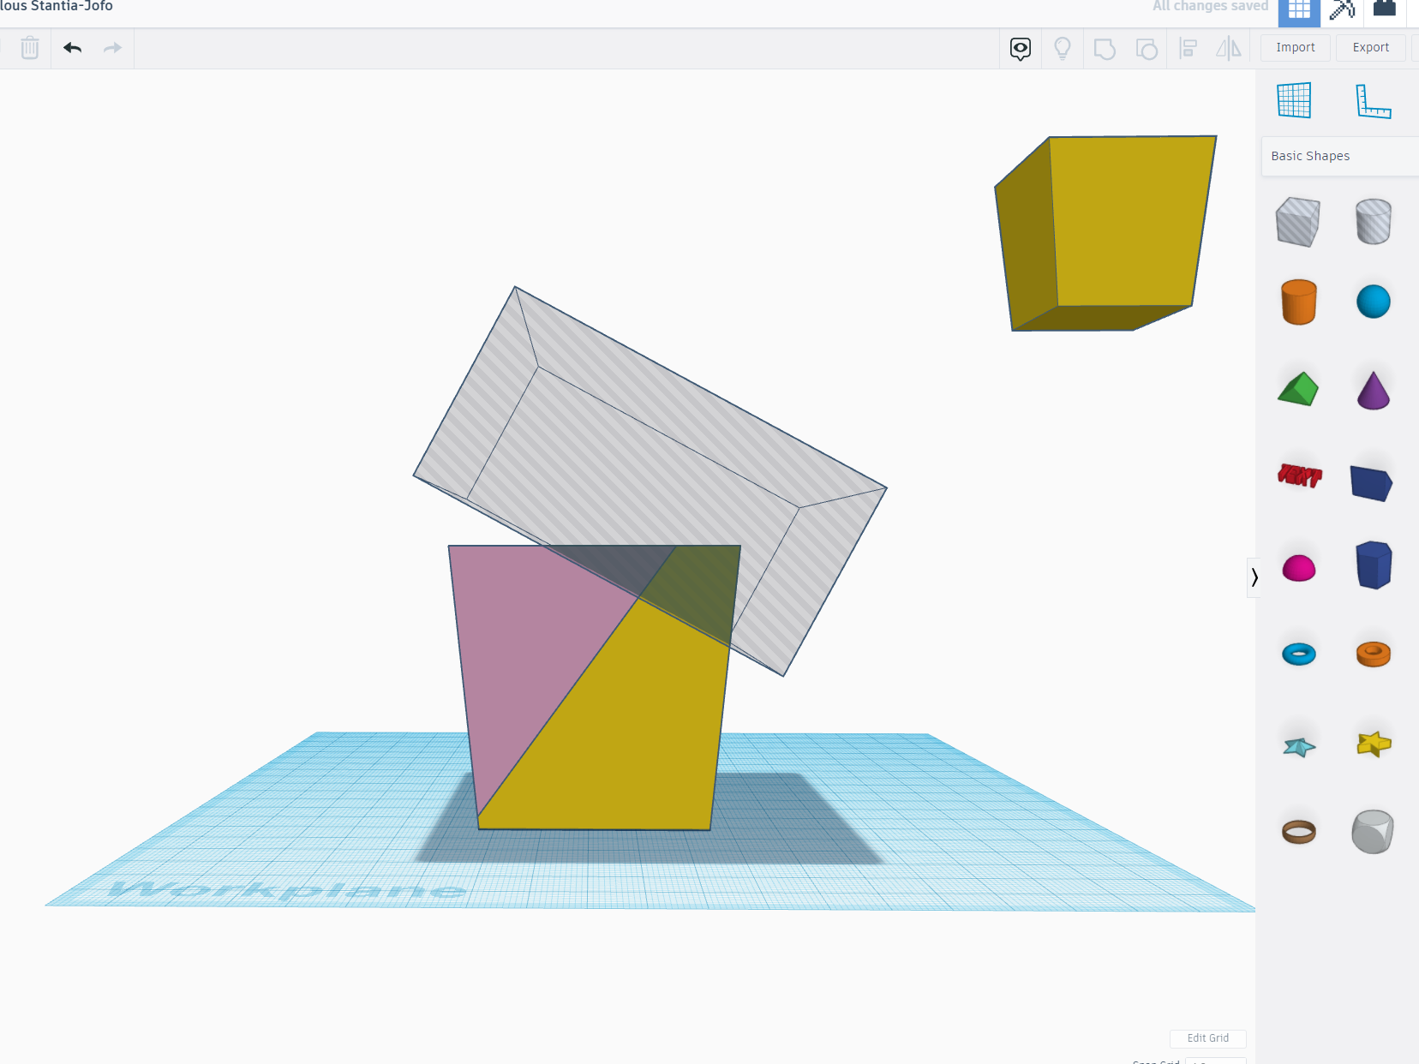Redo the undone action
Image resolution: width=1419 pixels, height=1064 pixels.
click(x=112, y=48)
